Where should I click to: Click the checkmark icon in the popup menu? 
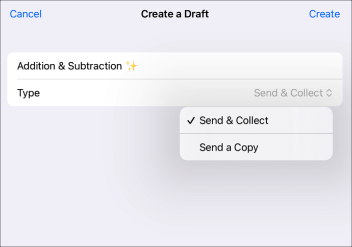click(x=191, y=121)
